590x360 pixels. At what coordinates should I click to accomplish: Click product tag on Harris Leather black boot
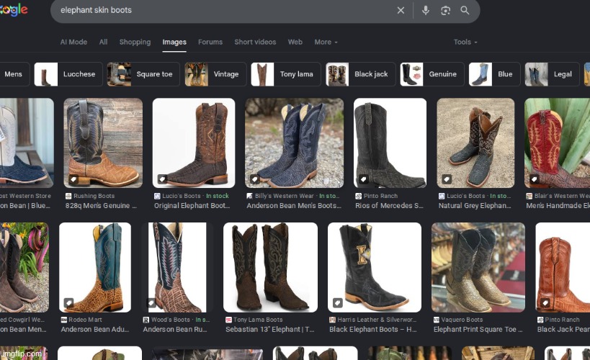tap(337, 302)
